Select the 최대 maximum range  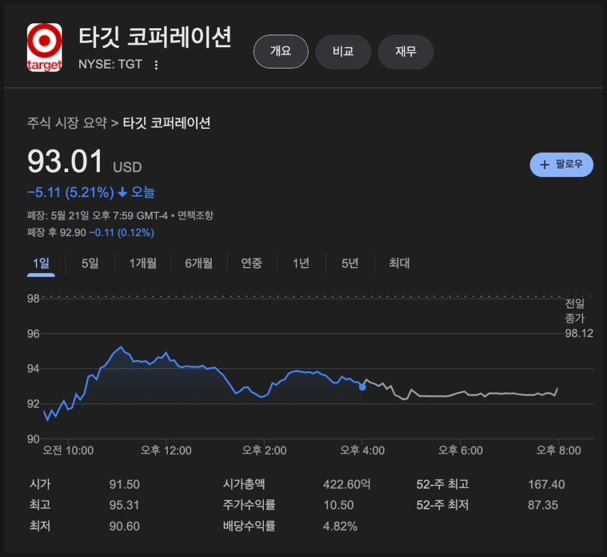pos(399,263)
